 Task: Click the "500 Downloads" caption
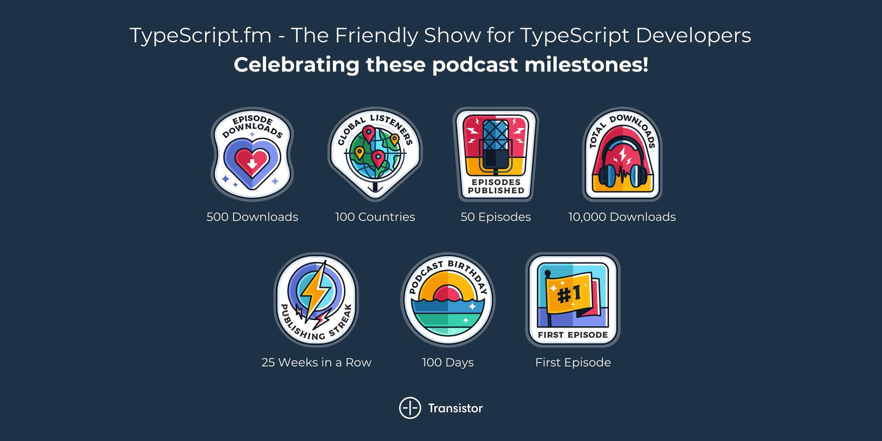tap(252, 217)
